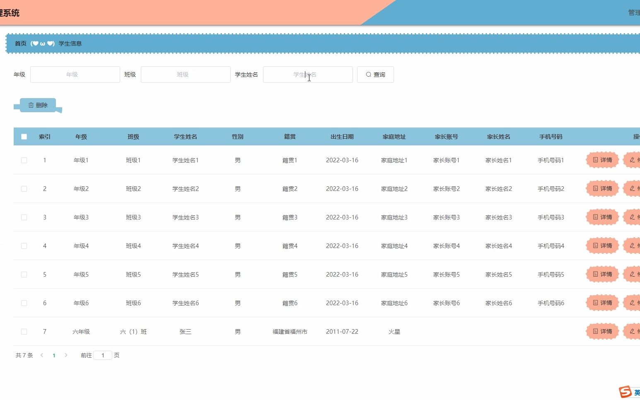Screen dimensions: 640x400
Task: Open 详情 for 学生姓名6 row
Action: click(x=602, y=303)
